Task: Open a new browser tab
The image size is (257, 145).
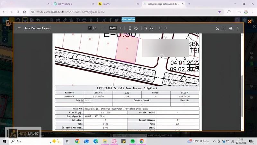Action: click(x=189, y=4)
